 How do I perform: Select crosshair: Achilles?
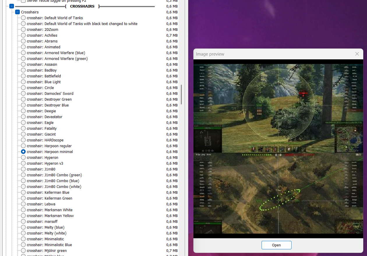(x=23, y=35)
